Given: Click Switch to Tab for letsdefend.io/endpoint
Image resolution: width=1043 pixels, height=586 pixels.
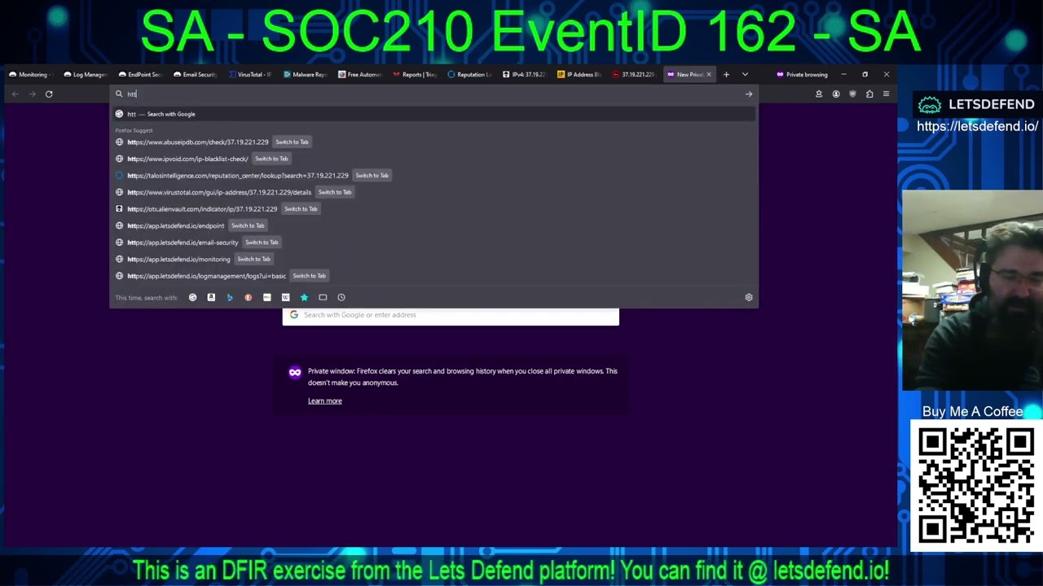Looking at the screenshot, I should pyautogui.click(x=248, y=225).
